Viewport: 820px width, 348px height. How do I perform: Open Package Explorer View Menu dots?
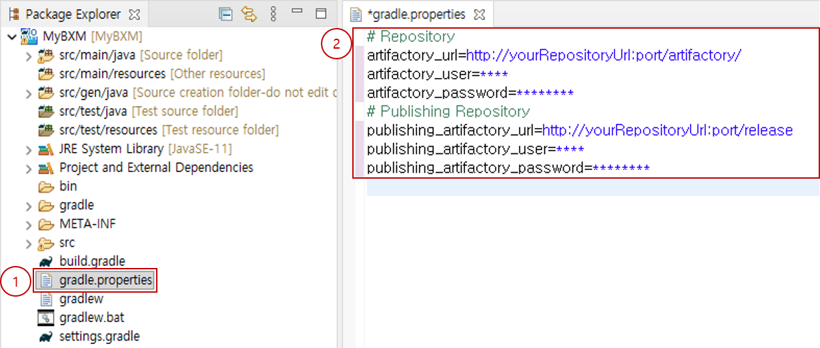coord(273,14)
